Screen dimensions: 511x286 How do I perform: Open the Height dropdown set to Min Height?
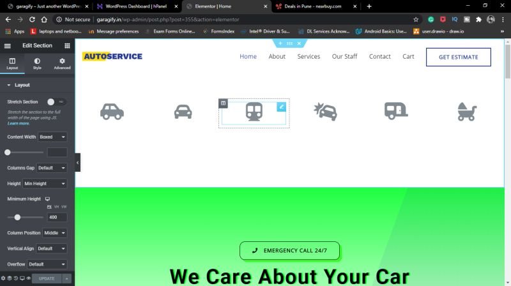[45, 184]
